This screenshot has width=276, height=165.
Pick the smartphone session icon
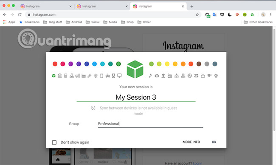coord(101,76)
